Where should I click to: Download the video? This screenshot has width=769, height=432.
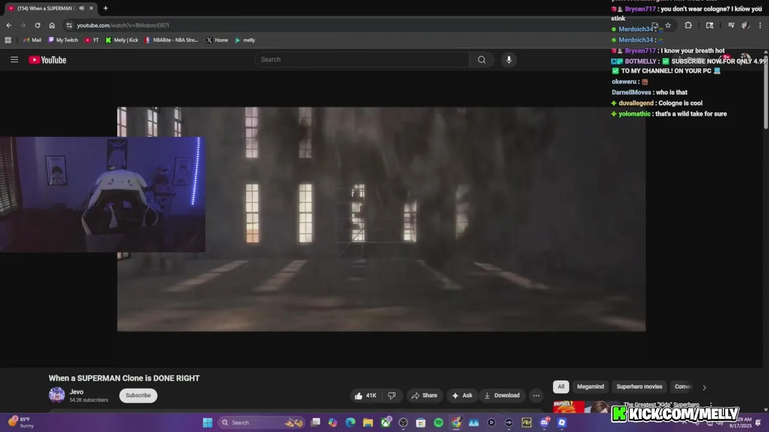click(502, 395)
